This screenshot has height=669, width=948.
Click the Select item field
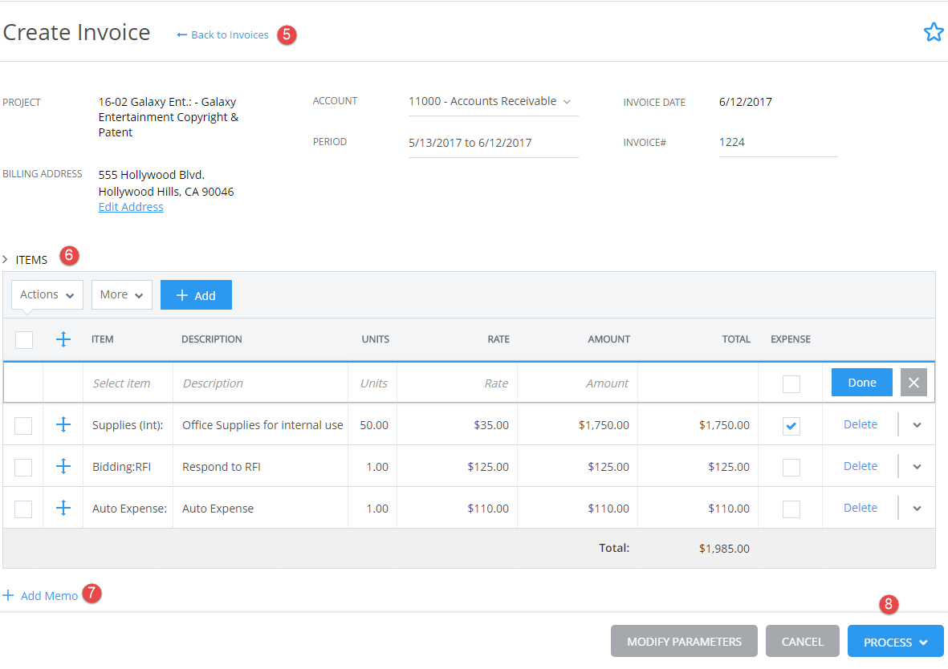pos(128,383)
